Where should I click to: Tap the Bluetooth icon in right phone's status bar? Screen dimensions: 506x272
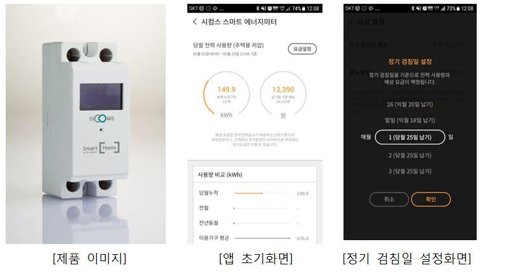tap(412, 8)
